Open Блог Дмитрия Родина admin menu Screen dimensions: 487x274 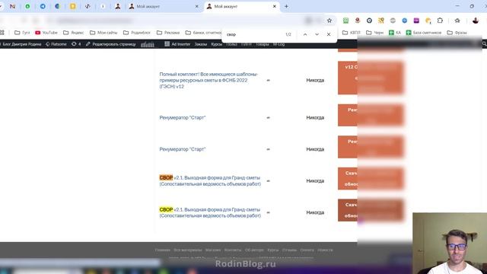tap(21, 44)
